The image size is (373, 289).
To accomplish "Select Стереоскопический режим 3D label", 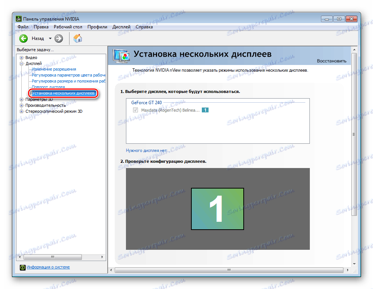I will (54, 111).
